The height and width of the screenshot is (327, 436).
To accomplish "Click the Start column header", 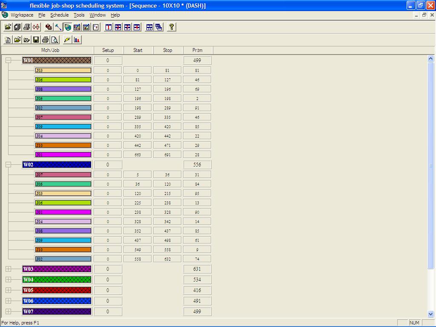I will [138, 50].
